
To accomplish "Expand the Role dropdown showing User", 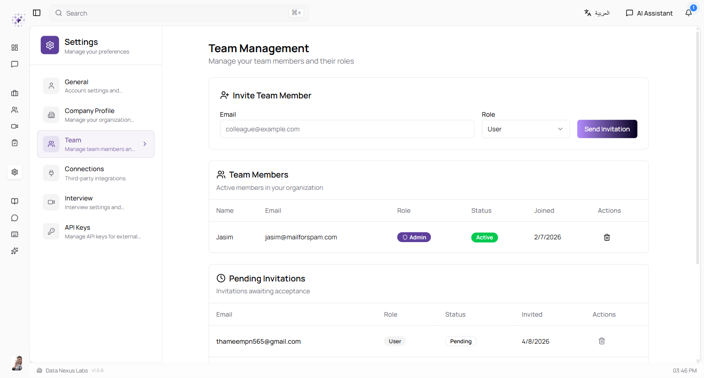I will (x=525, y=129).
